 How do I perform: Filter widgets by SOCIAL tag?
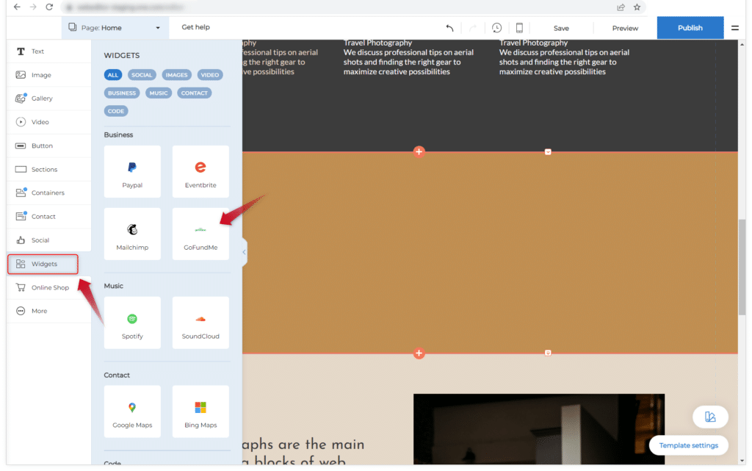pyautogui.click(x=142, y=75)
